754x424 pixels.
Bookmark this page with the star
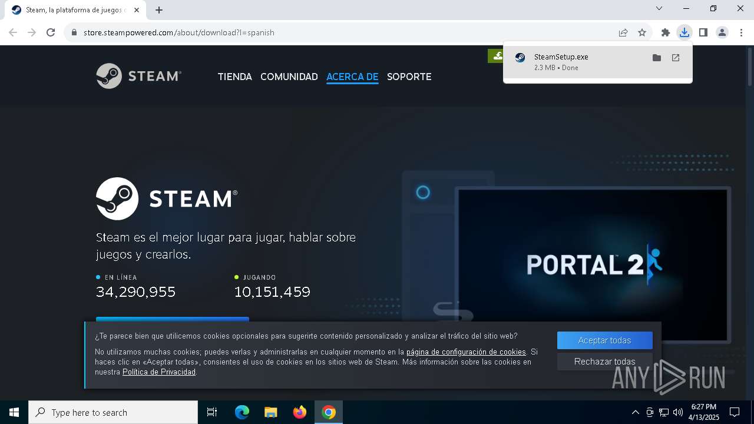click(642, 32)
